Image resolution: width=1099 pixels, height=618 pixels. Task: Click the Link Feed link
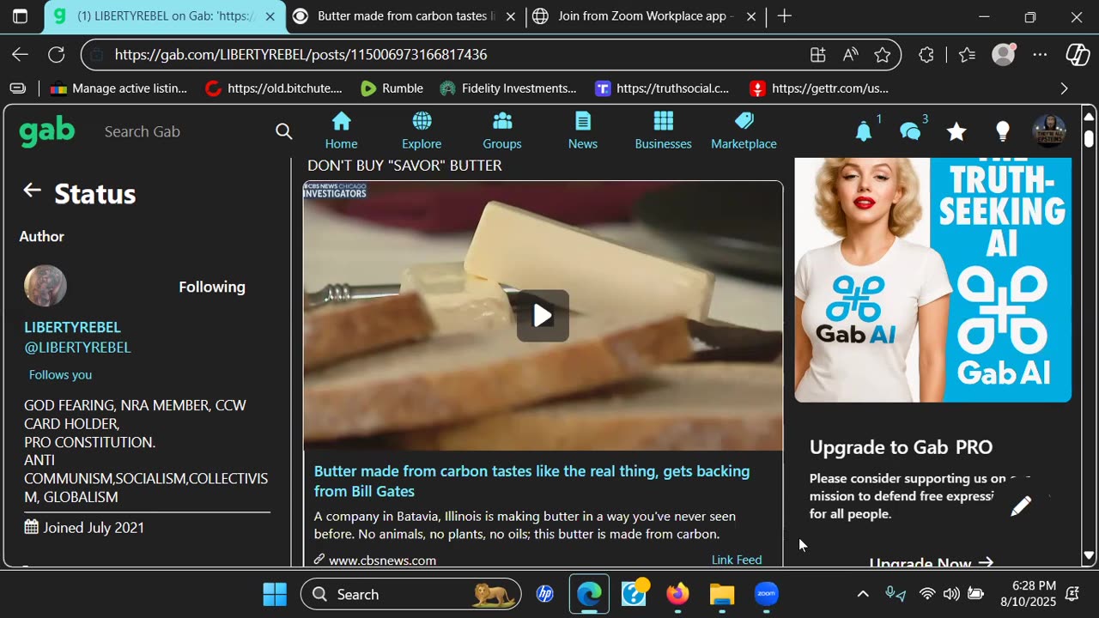click(737, 560)
